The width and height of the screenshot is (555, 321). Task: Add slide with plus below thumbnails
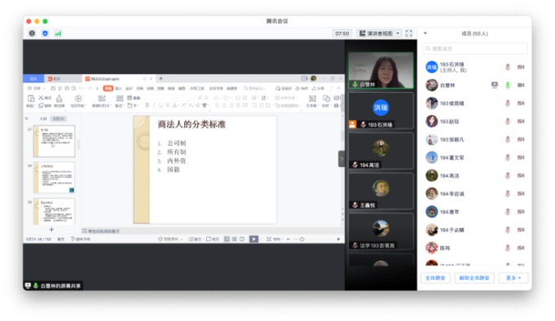[x=51, y=229]
